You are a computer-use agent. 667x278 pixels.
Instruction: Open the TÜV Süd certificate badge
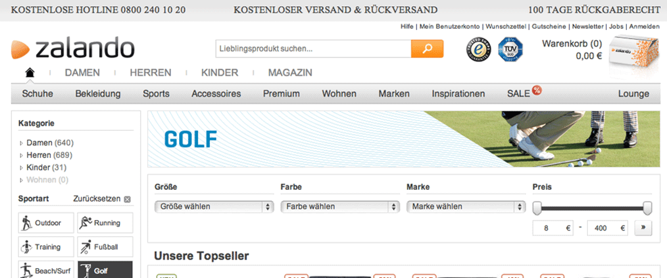pos(510,50)
